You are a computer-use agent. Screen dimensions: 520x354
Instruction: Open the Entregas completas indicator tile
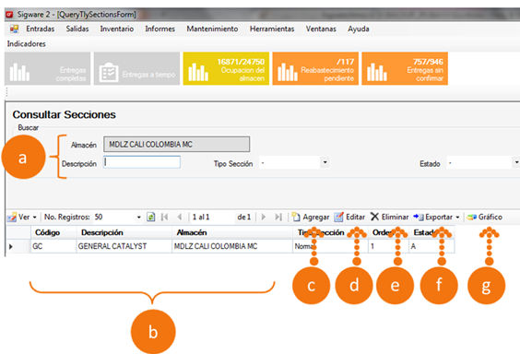[x=47, y=68]
